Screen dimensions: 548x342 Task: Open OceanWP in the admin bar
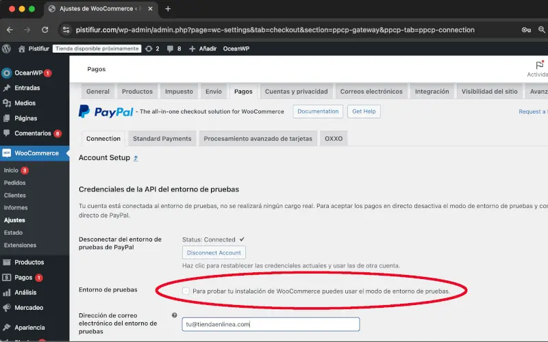click(236, 49)
